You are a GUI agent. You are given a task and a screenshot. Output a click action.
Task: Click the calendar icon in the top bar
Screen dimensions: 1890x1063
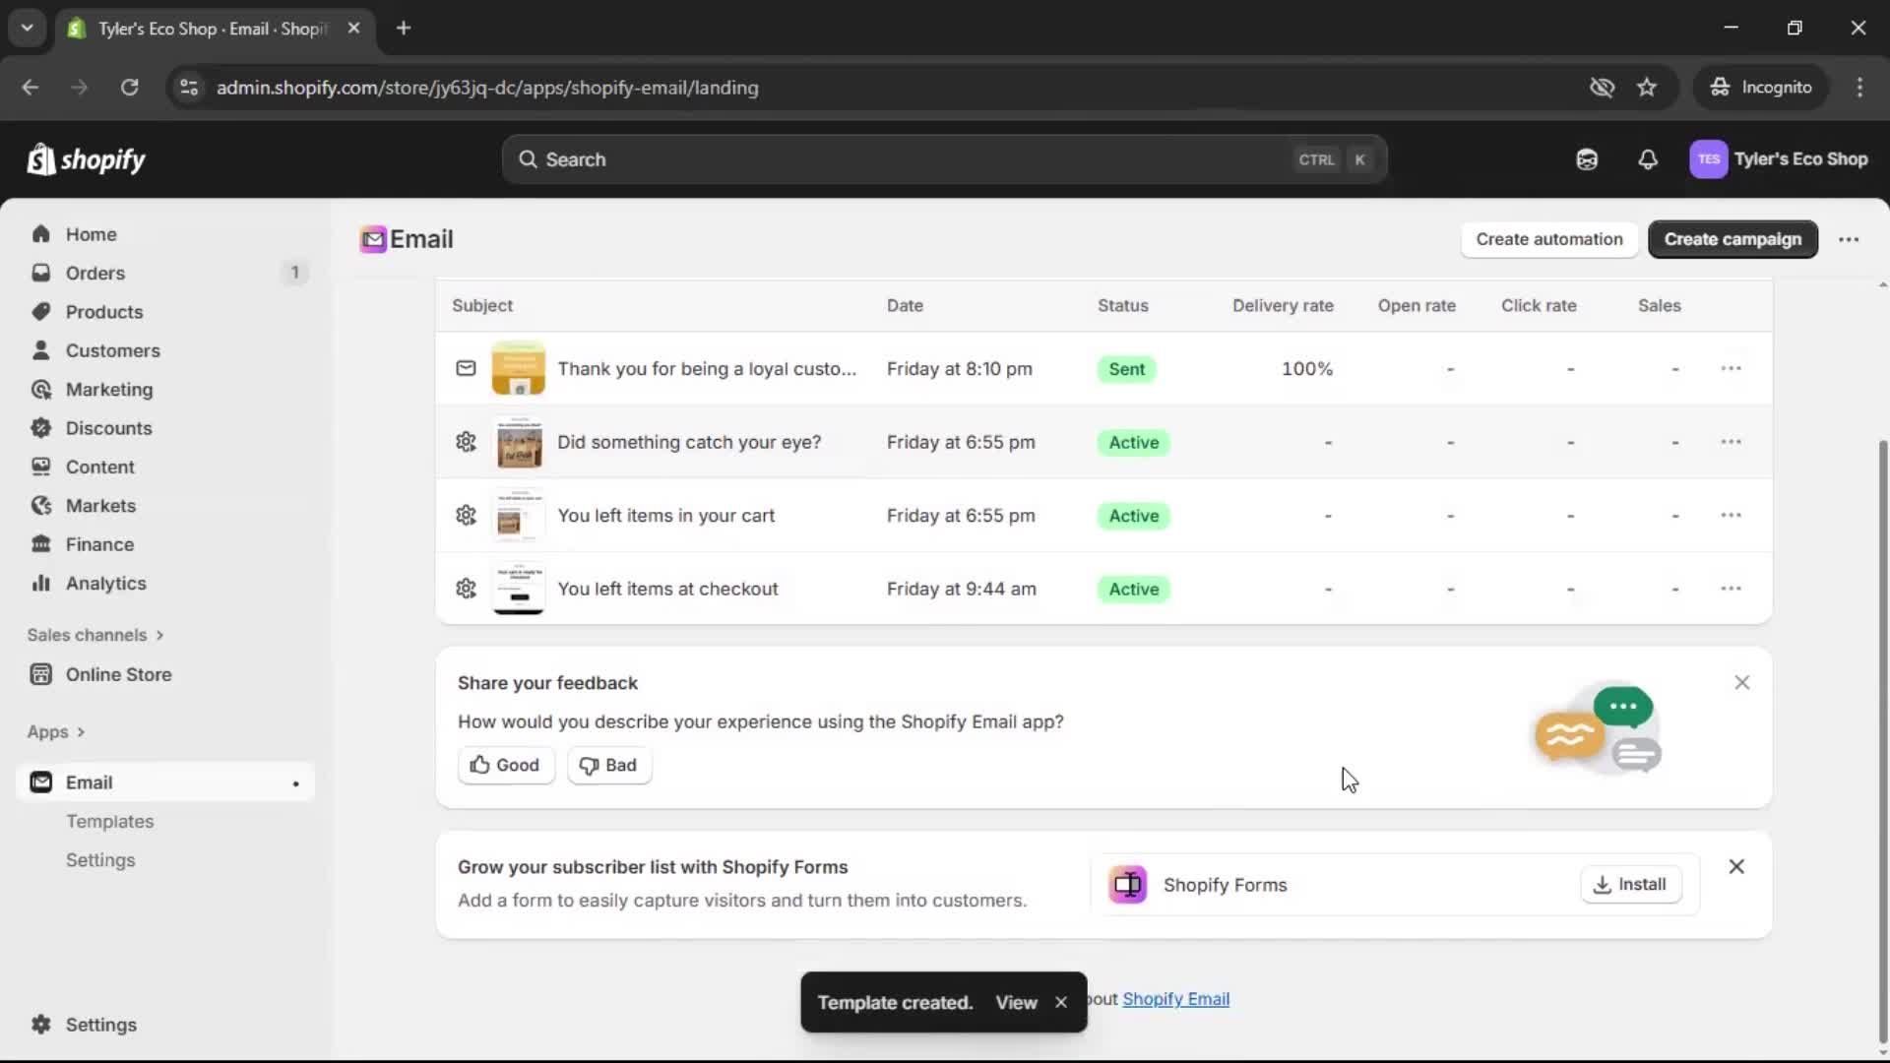pyautogui.click(x=1587, y=159)
